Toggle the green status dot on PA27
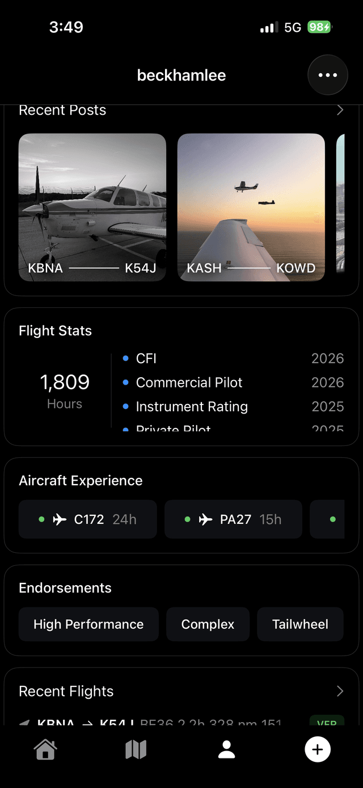 coord(187,519)
